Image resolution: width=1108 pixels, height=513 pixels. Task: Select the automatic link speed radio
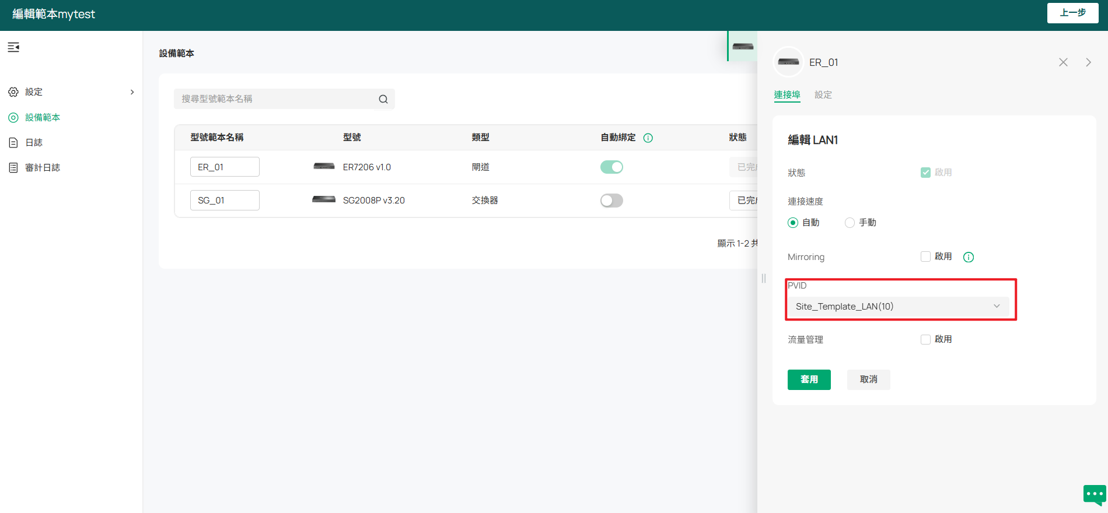(x=793, y=223)
